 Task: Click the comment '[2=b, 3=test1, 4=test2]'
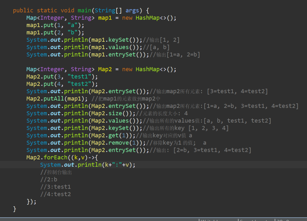coord(212,150)
